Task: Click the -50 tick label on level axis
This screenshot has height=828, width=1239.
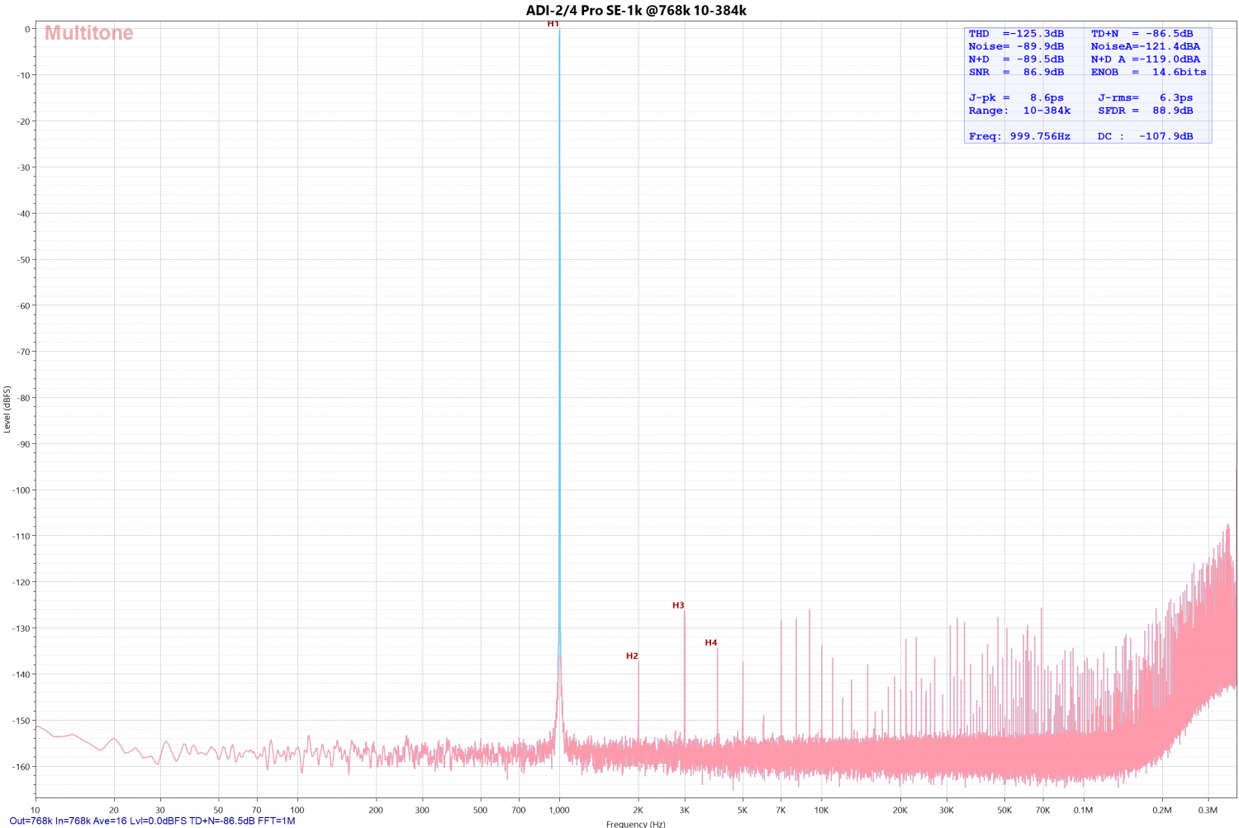Action: 24,259
